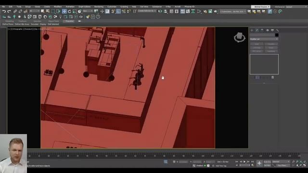Choose the Rectangular Selection Region icon
This screenshot has width=308, height=173.
[x=53, y=12]
